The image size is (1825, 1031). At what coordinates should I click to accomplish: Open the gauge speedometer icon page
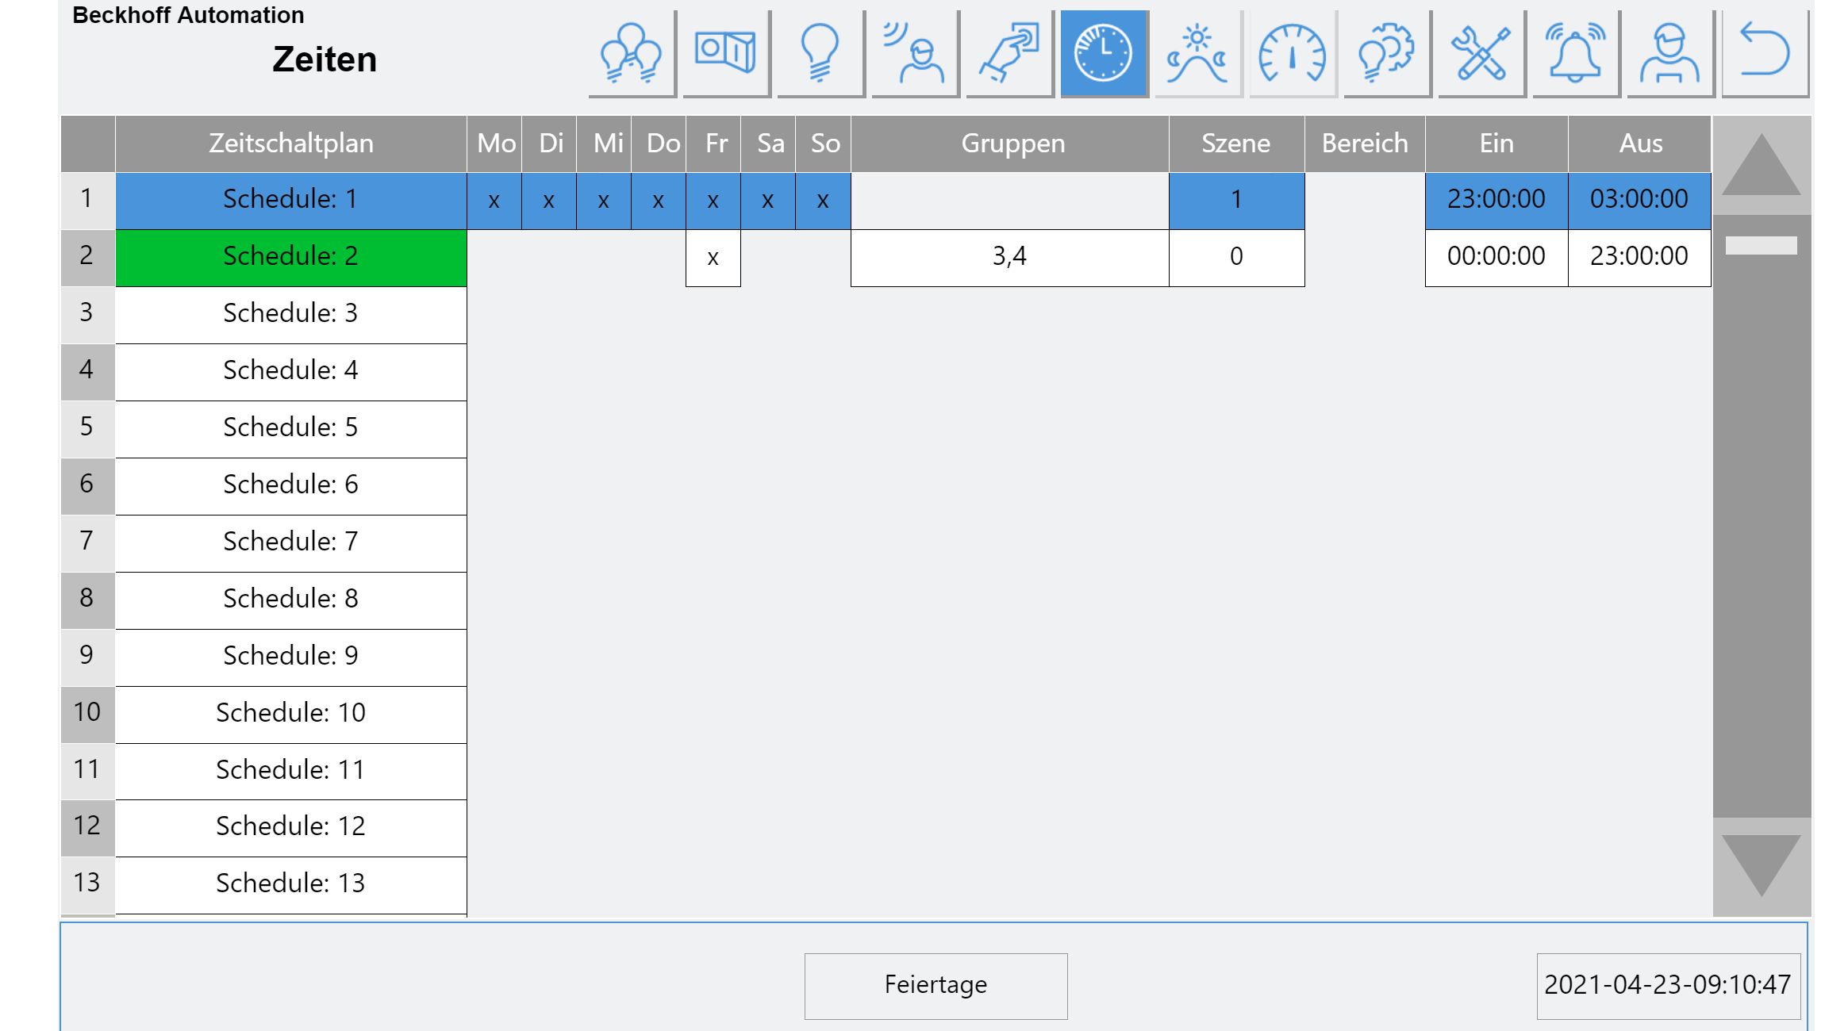(1293, 53)
